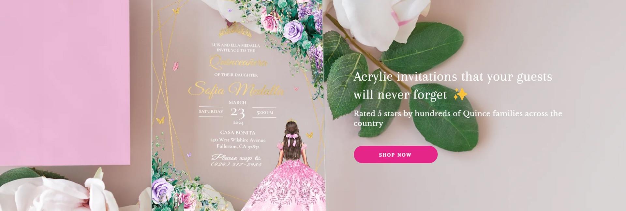Viewport: 626px width, 211px height.
Task: Click the "Rated 5 stars by hundreds" subheading
Action: pos(458,118)
